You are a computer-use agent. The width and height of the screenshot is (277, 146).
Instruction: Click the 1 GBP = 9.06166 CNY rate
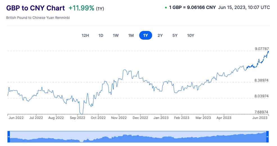click(x=192, y=8)
